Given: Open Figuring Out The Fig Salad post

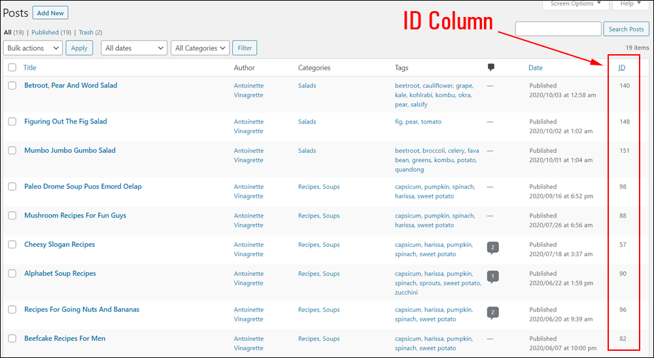Looking at the screenshot, I should (65, 122).
